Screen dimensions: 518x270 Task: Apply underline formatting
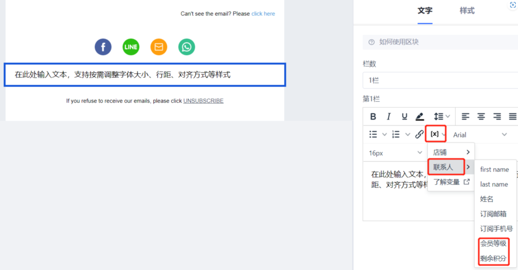point(404,116)
